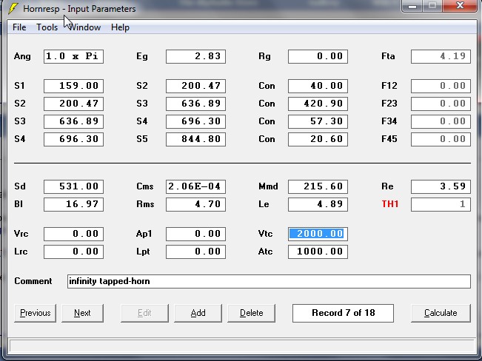Click the S3 field in the third row's first column
482x361 pixels.
pos(73,121)
